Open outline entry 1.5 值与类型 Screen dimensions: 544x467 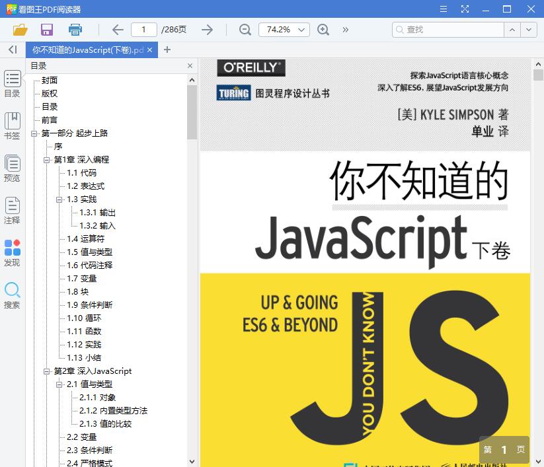tap(89, 252)
